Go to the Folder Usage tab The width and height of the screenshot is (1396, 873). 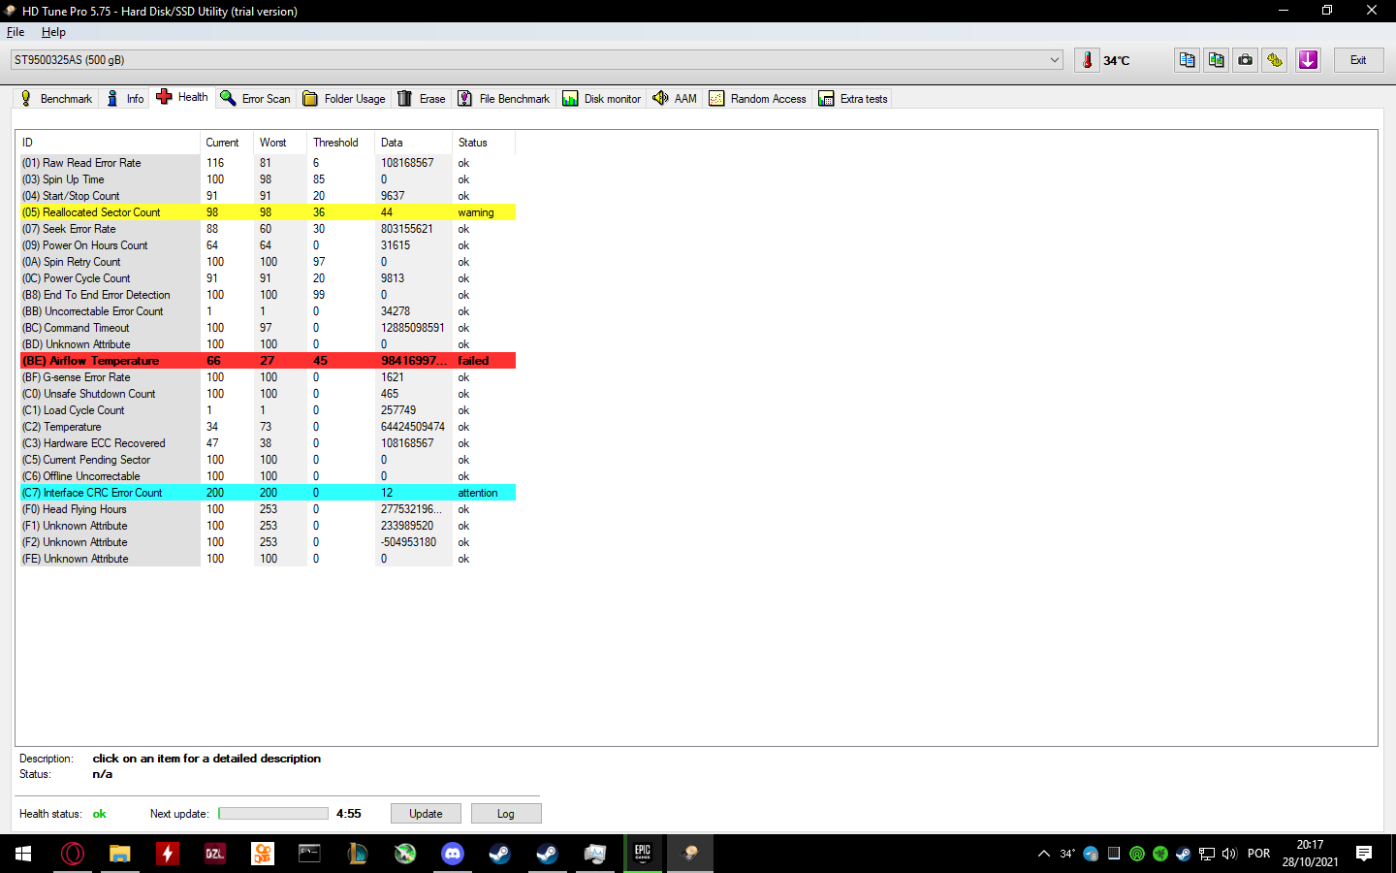pyautogui.click(x=344, y=99)
